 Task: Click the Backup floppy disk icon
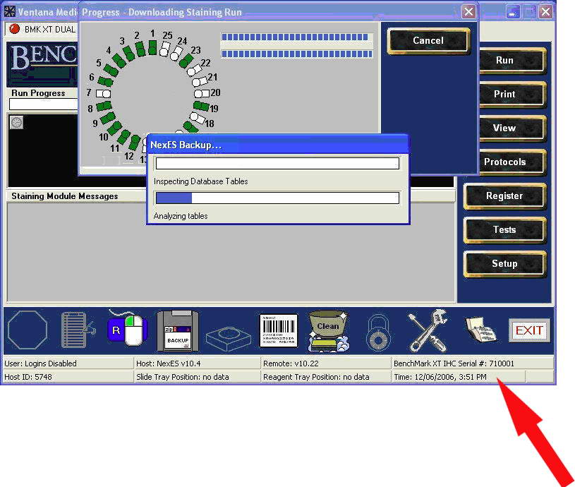click(x=178, y=330)
